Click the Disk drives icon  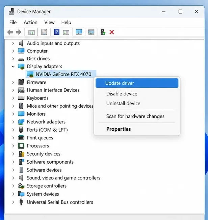(21, 59)
